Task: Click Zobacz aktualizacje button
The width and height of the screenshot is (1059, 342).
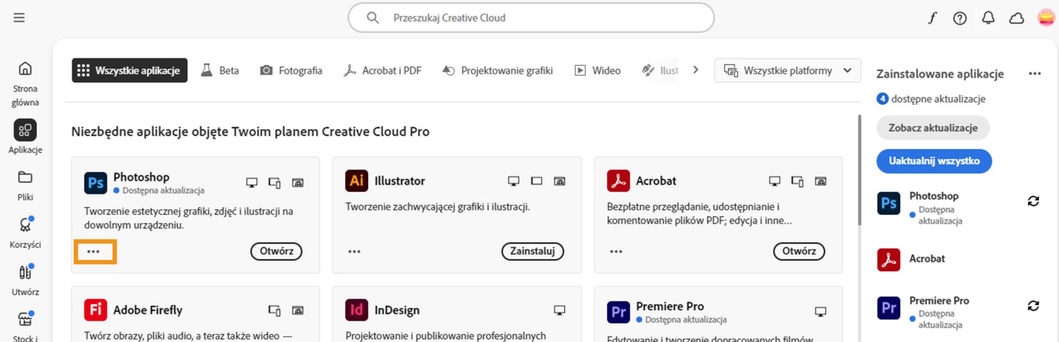Action: [x=933, y=128]
